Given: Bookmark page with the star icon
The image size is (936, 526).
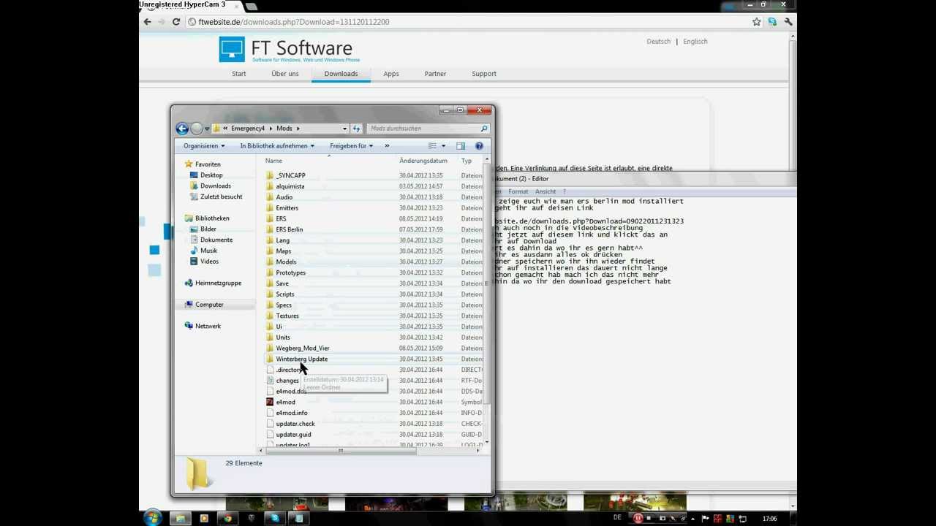Looking at the screenshot, I should [757, 22].
